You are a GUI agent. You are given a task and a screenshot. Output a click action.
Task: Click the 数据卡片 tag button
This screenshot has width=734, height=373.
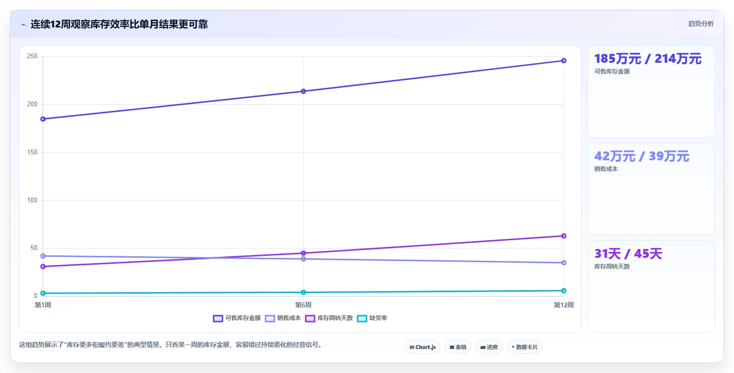tap(524, 347)
